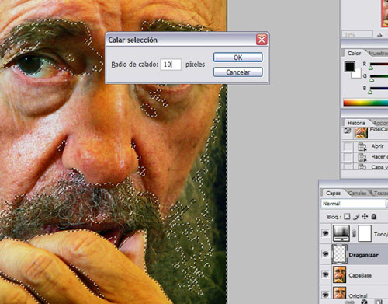Open the Muestras tab

pyautogui.click(x=378, y=54)
